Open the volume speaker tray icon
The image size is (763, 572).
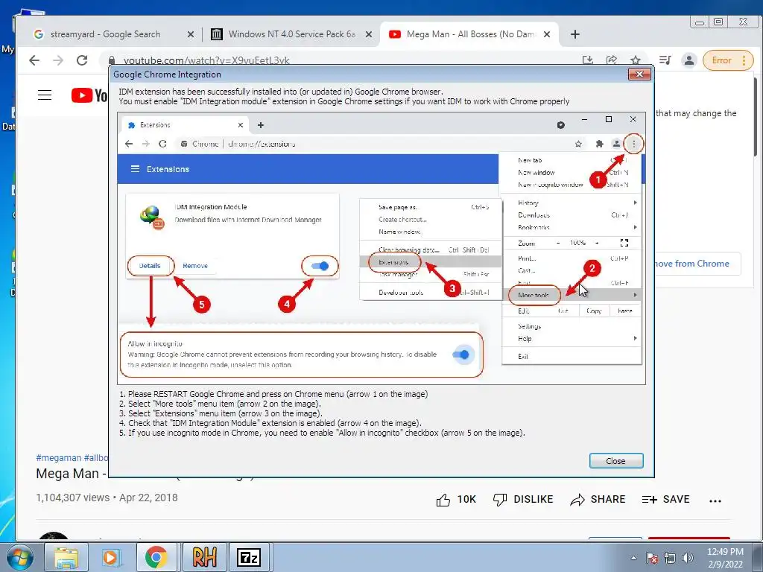pyautogui.click(x=688, y=558)
